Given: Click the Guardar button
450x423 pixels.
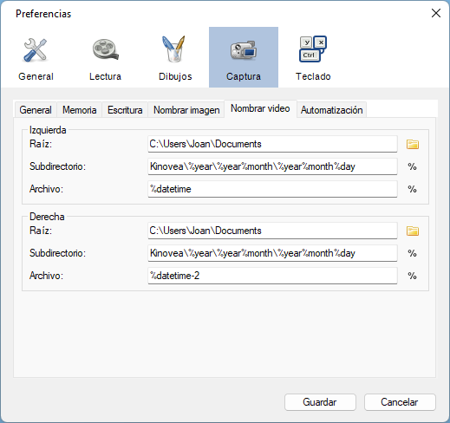Looking at the screenshot, I should 320,402.
